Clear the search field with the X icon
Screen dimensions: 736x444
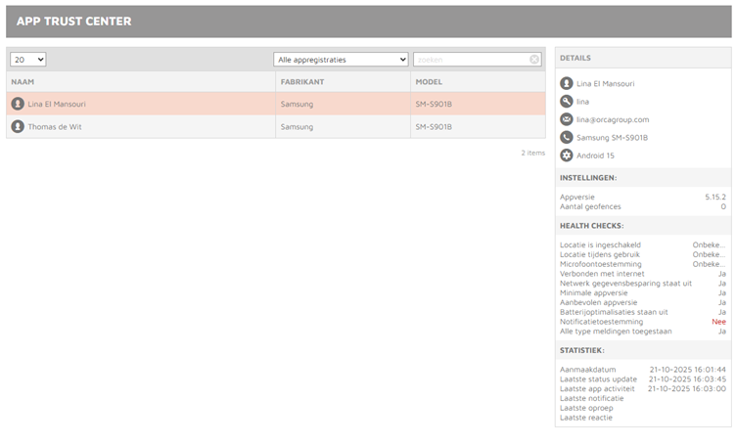click(534, 60)
